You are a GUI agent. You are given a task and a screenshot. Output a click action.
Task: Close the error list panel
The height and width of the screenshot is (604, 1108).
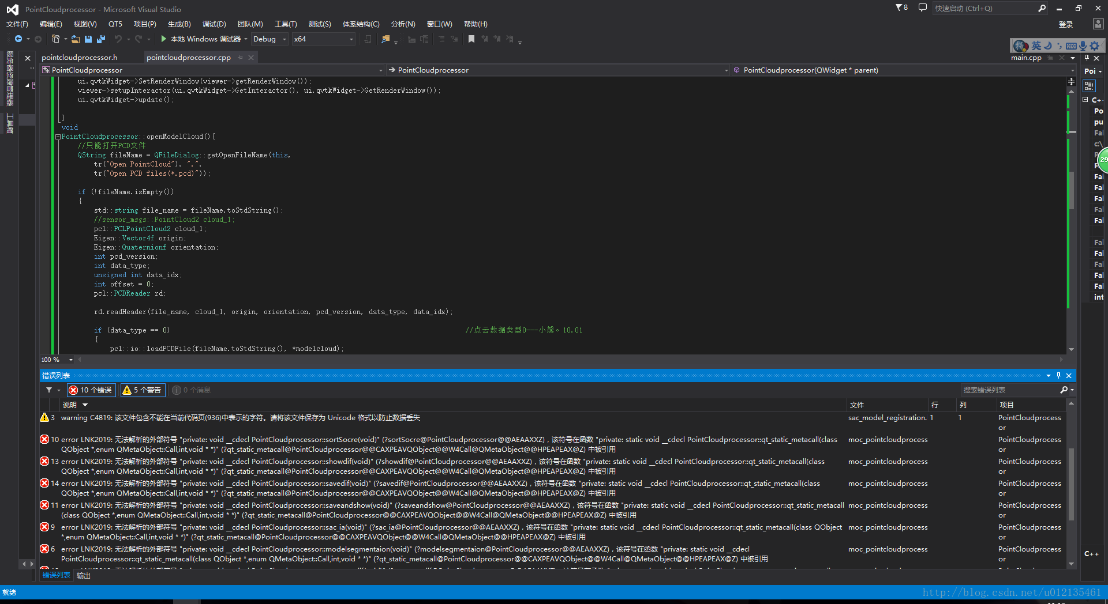click(1069, 375)
